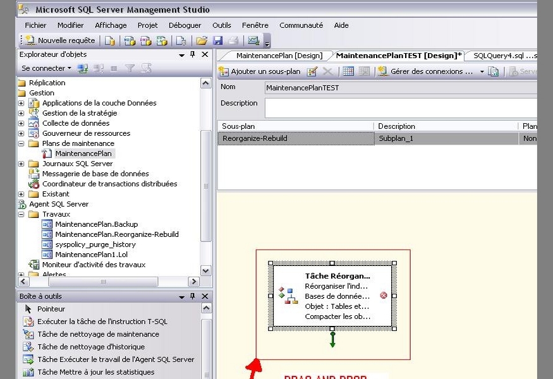Open the Communauté menu
The height and width of the screenshot is (379, 553).
pyautogui.click(x=301, y=25)
